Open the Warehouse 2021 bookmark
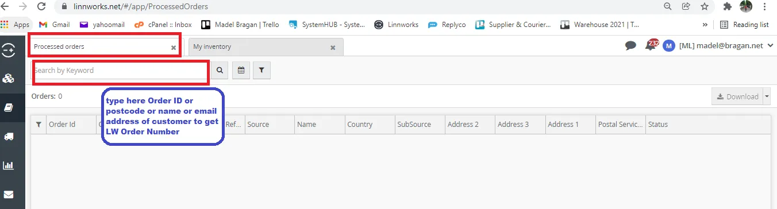The height and width of the screenshot is (209, 777). 599,25
